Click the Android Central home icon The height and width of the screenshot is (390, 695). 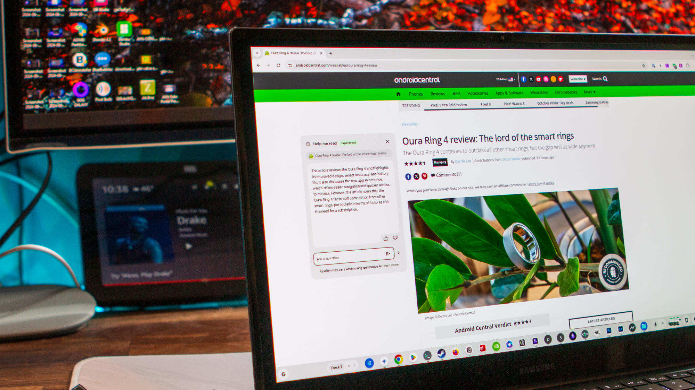399,94
